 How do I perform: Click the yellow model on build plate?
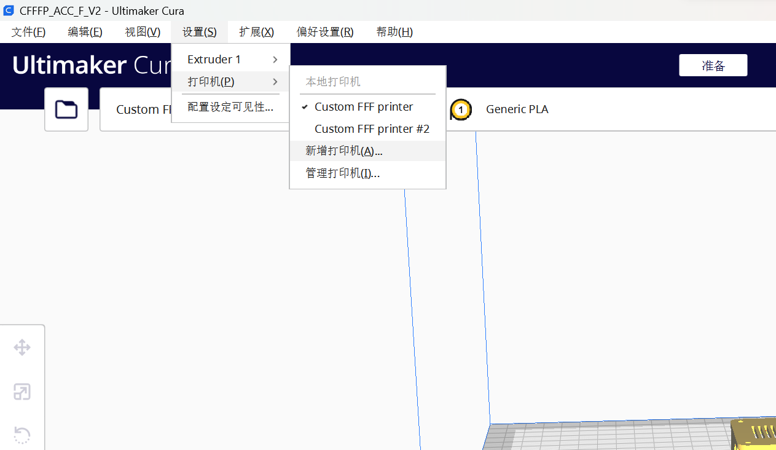(754, 433)
